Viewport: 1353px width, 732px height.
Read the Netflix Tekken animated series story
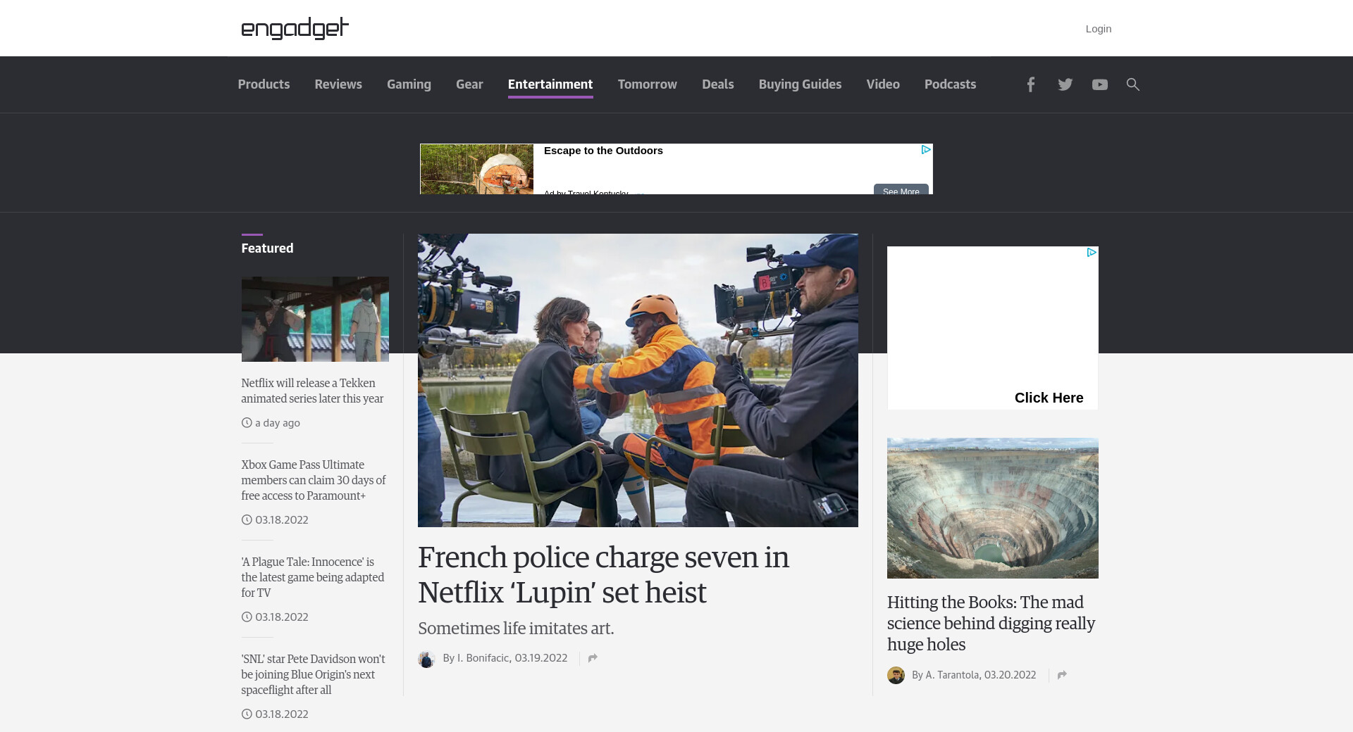click(312, 391)
